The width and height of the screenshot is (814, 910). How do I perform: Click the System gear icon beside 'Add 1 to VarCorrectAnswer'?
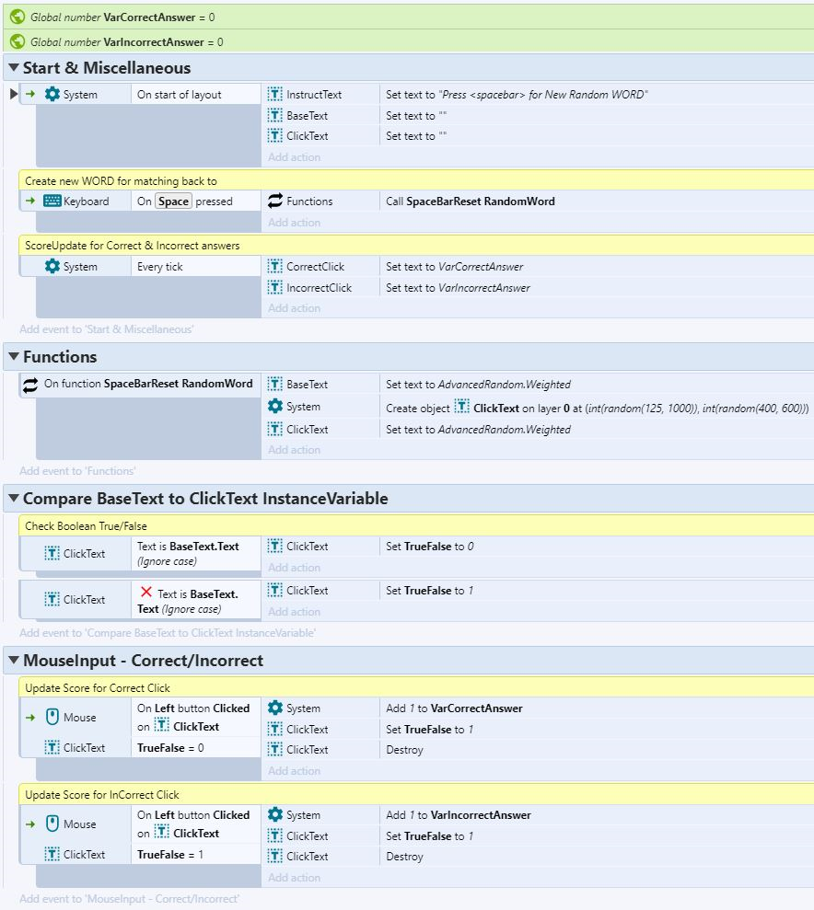point(275,708)
